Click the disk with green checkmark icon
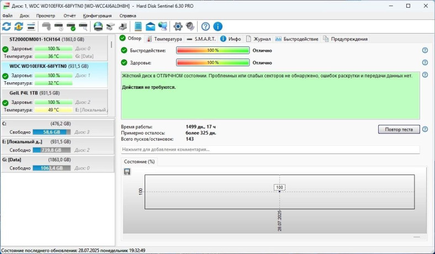 (x=71, y=27)
